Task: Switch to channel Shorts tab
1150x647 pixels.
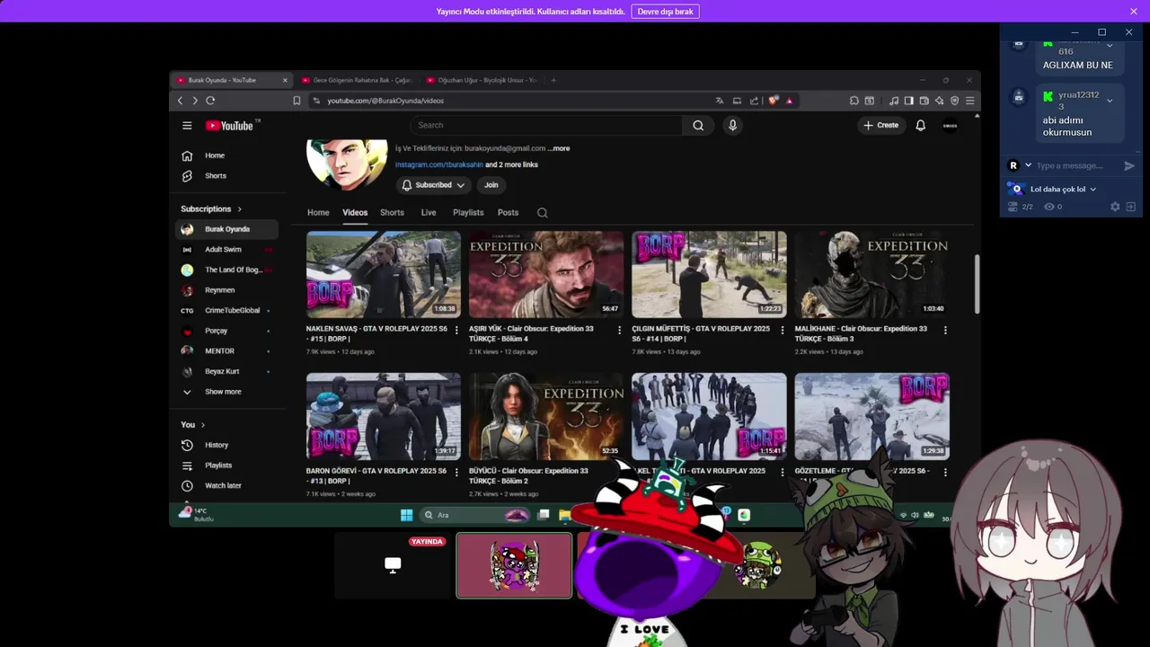Action: [x=392, y=213]
